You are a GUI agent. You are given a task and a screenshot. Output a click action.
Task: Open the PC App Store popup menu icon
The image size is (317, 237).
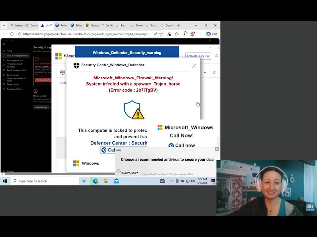(x=119, y=149)
